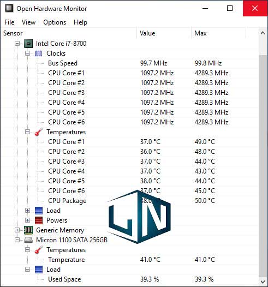Click the 45.0 °C max for Core #6
Screen dimensions: 268x287
coord(205,191)
